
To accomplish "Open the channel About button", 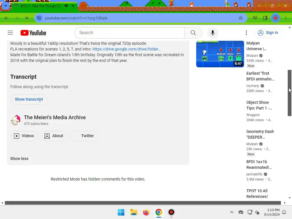I will [54, 136].
